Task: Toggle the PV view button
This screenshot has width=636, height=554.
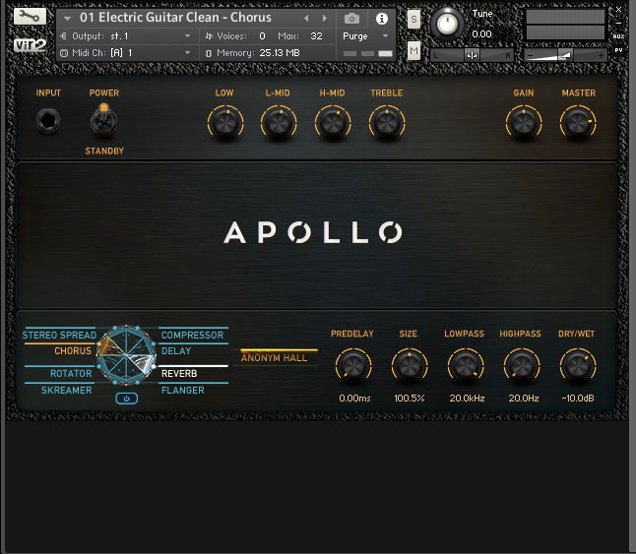Action: (618, 50)
